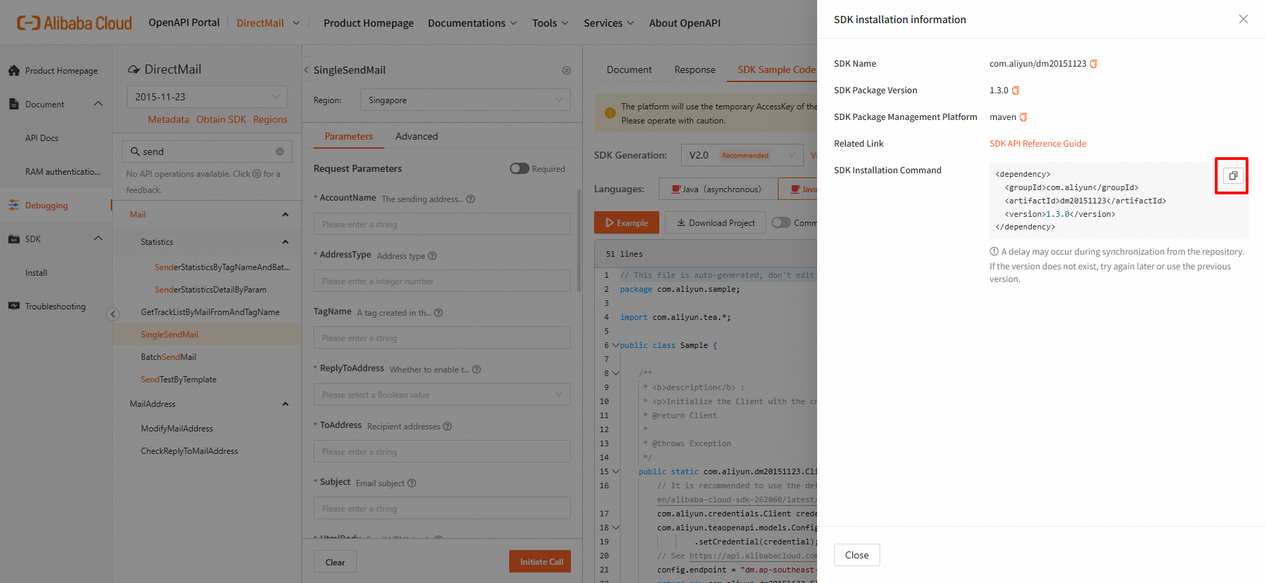Image resolution: width=1266 pixels, height=583 pixels.
Task: Collapse the Mail category
Action: pos(285,215)
